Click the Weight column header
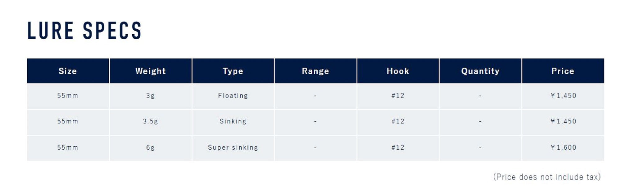Viewport: 621px width, 194px height. [151, 71]
